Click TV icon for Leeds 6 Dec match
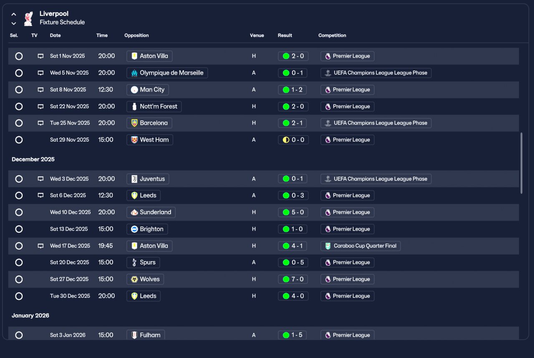Image resolution: width=534 pixels, height=358 pixels. click(40, 196)
